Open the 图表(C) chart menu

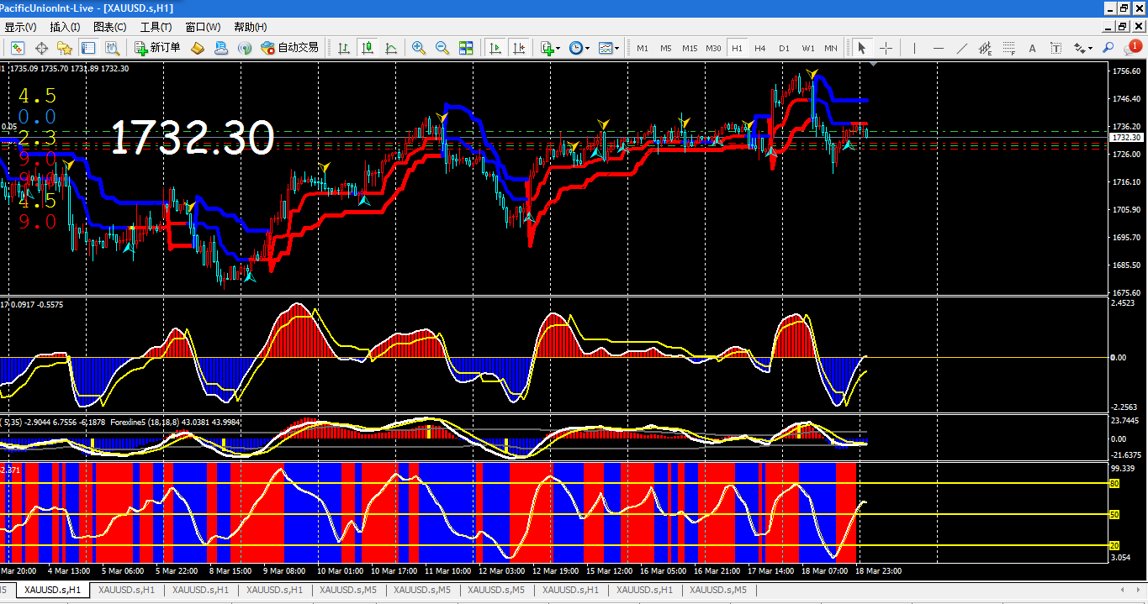click(x=109, y=27)
